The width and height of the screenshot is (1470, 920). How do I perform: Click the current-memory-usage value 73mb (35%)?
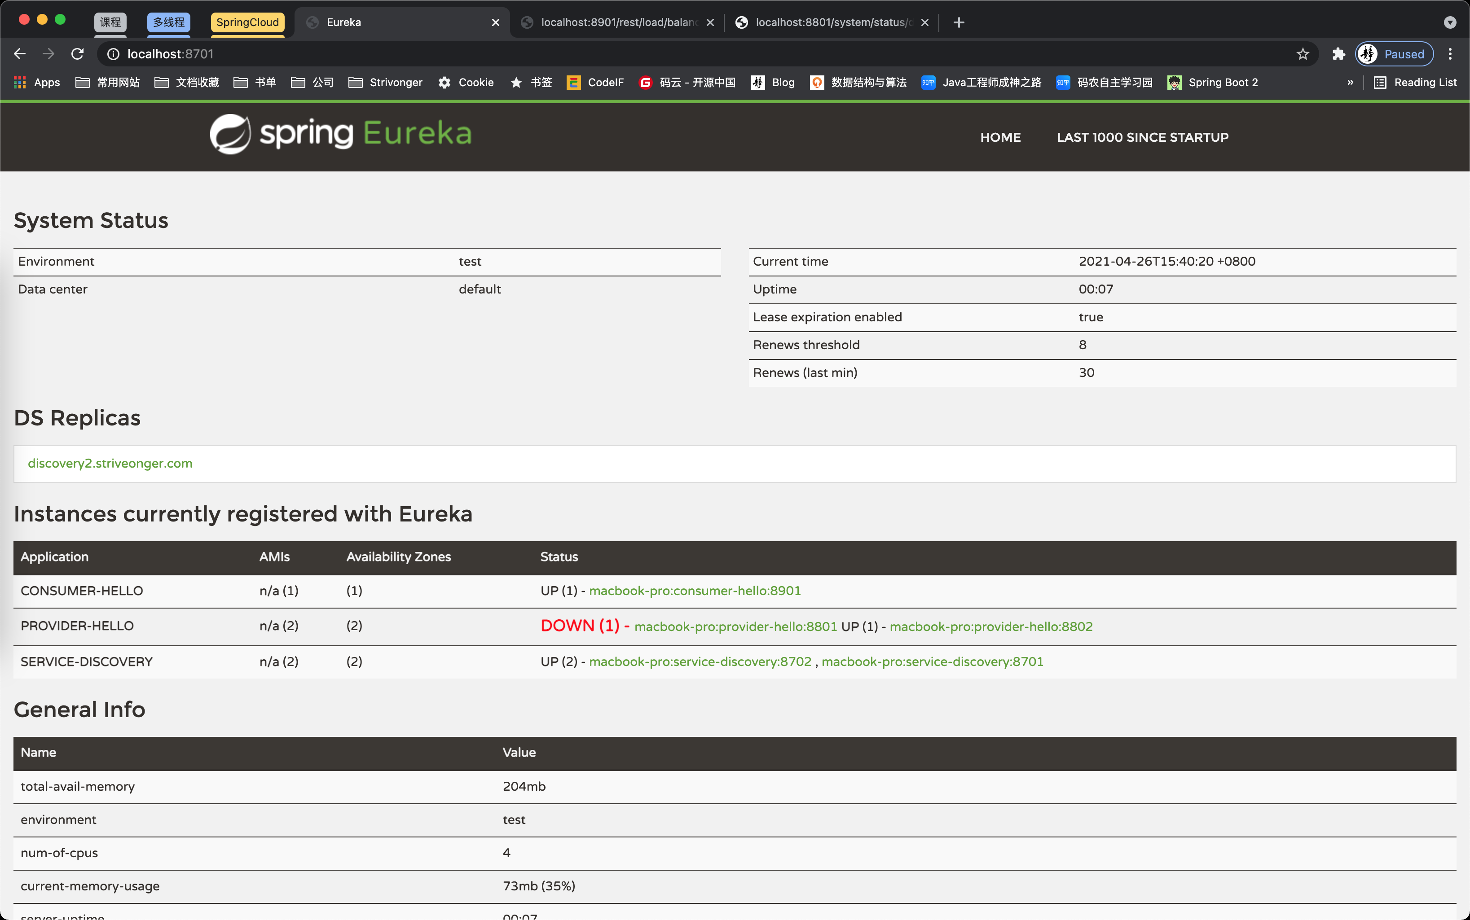tap(539, 886)
